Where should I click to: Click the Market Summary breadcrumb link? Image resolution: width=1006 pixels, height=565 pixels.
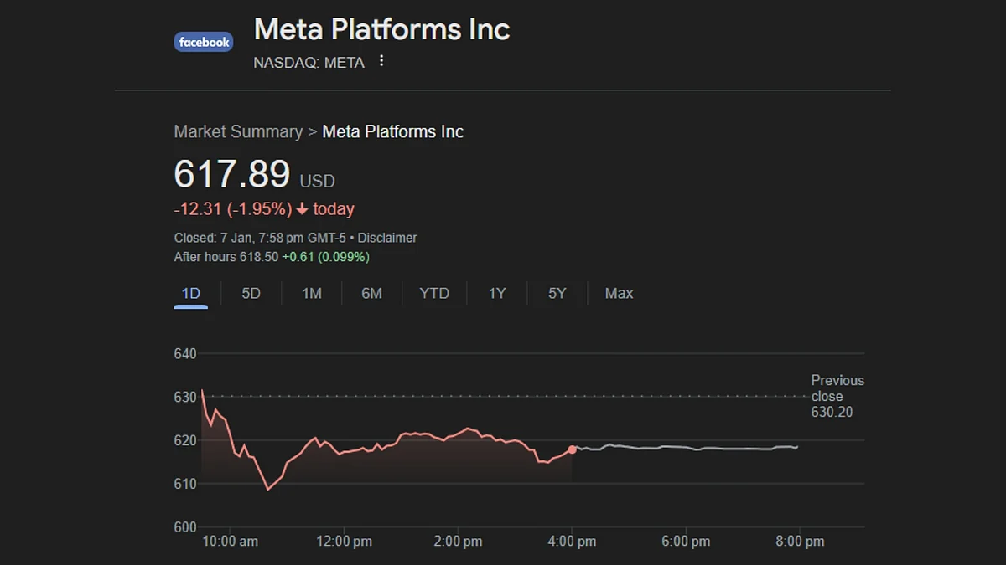(x=238, y=131)
